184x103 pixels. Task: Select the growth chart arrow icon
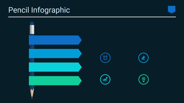pyautogui.click(x=105, y=80)
